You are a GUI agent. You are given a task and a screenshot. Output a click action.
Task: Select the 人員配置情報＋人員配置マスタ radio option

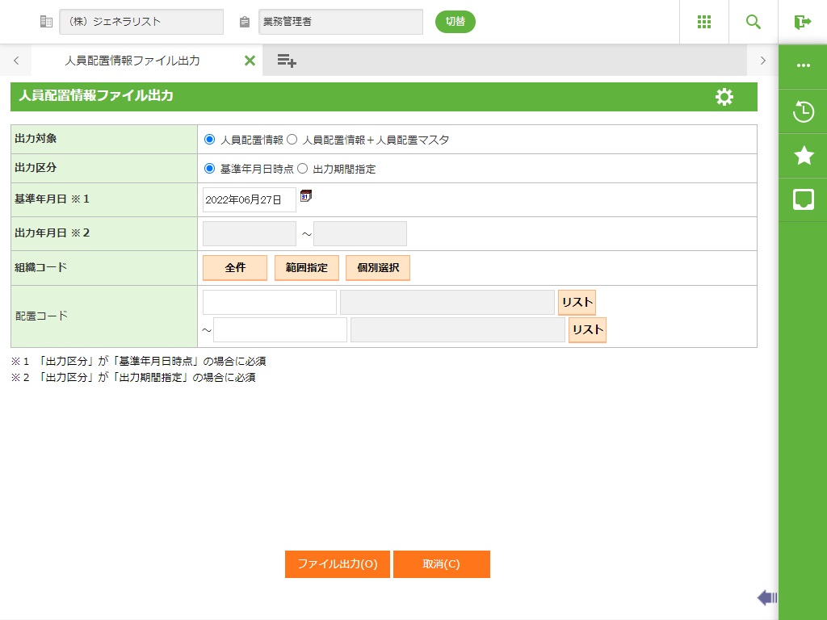(292, 140)
